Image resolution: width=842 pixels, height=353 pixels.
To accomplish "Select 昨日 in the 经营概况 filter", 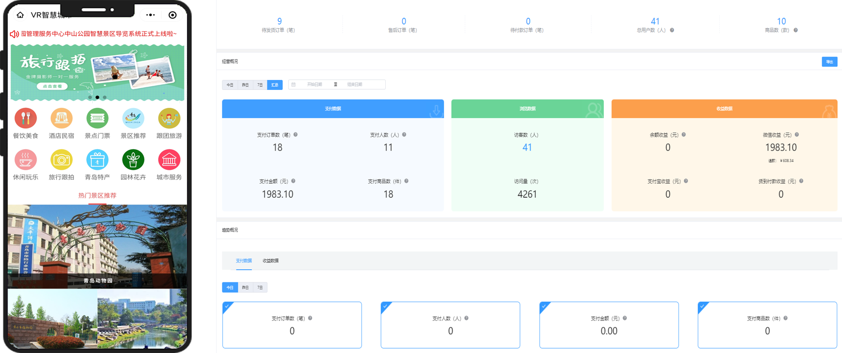I will pyautogui.click(x=245, y=85).
